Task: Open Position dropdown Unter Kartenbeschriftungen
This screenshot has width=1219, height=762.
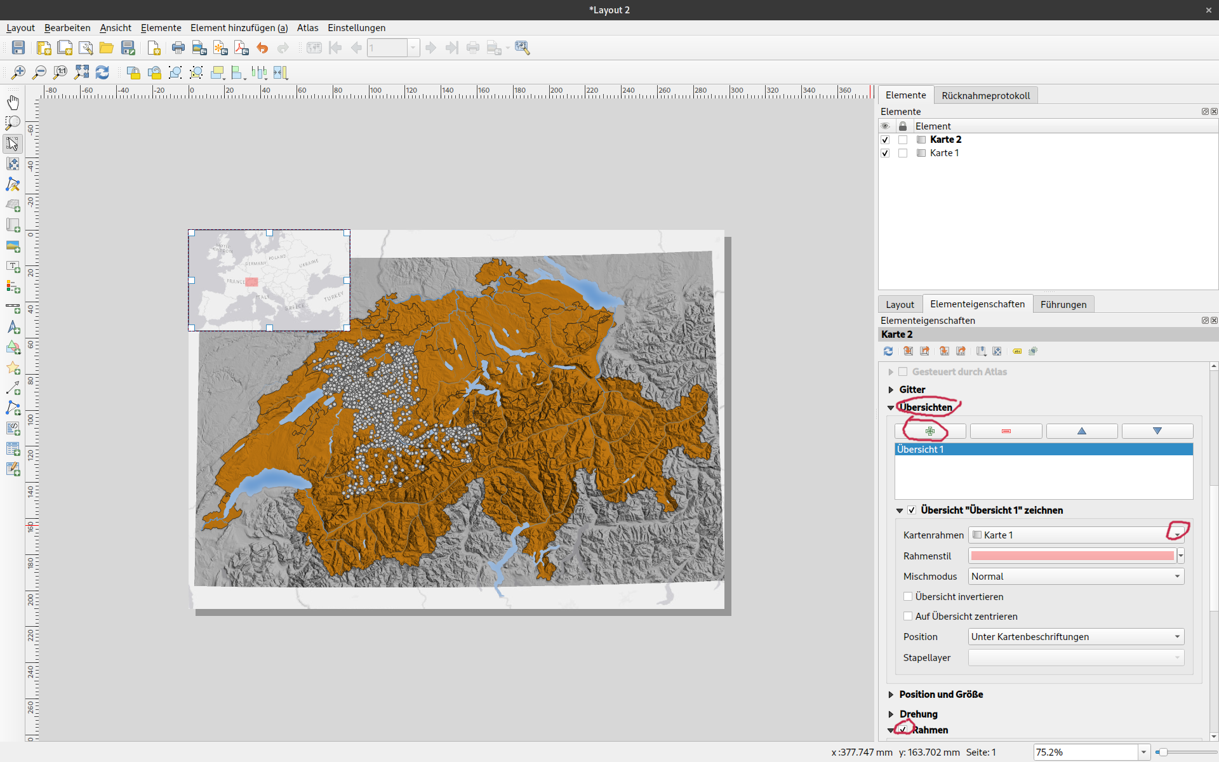Action: 1076,636
